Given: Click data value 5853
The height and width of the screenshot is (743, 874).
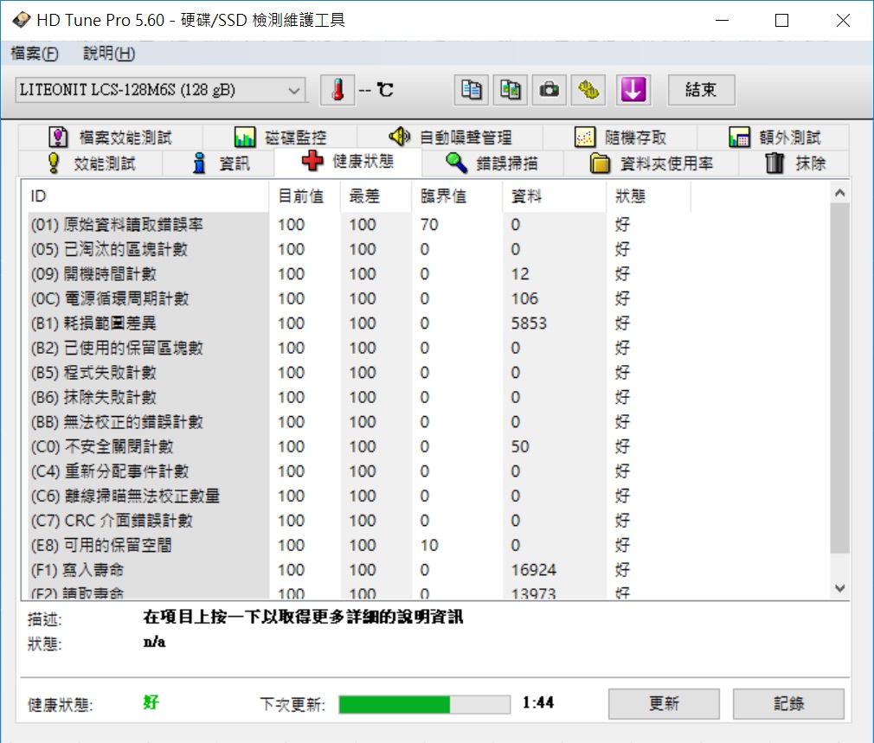Looking at the screenshot, I should click(529, 323).
